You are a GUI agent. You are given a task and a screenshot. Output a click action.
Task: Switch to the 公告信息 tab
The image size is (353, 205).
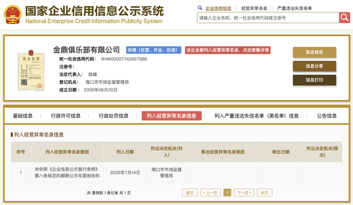coord(327,116)
